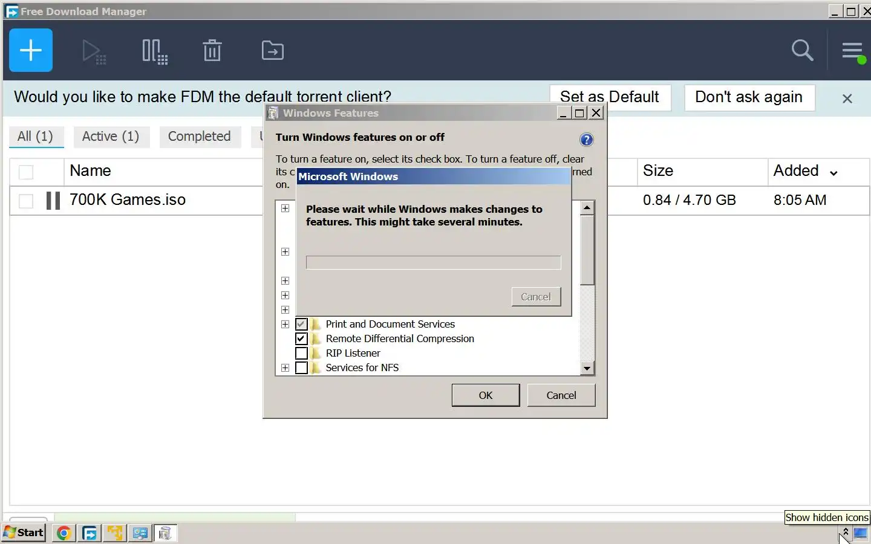
Task: Open the yellow arrows taskbar application
Action: pyautogui.click(x=115, y=533)
